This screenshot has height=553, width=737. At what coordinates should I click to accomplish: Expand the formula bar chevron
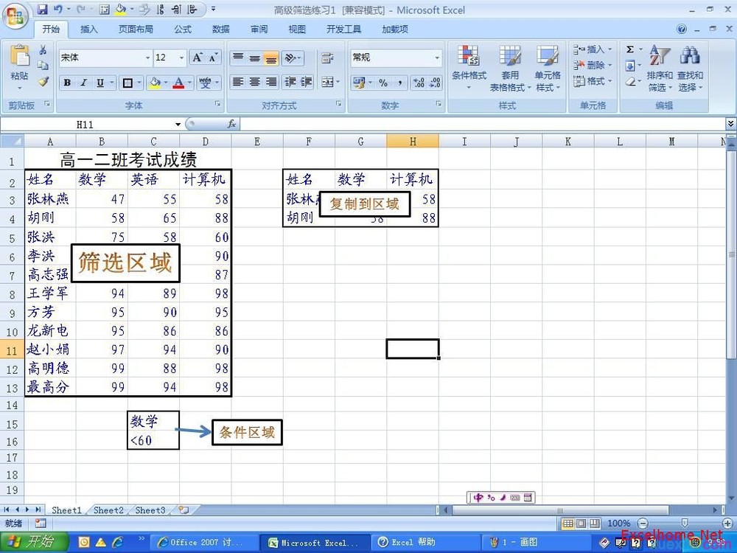tap(731, 124)
